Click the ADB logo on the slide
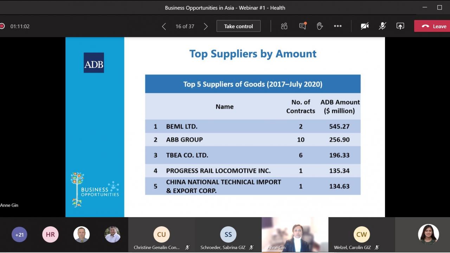This screenshot has height=253, width=450. 94,63
